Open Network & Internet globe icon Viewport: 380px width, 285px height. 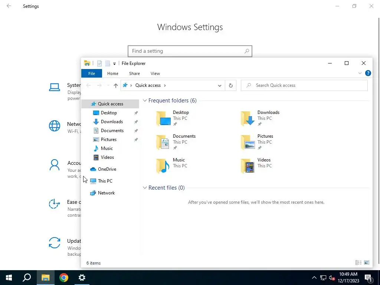point(55,126)
